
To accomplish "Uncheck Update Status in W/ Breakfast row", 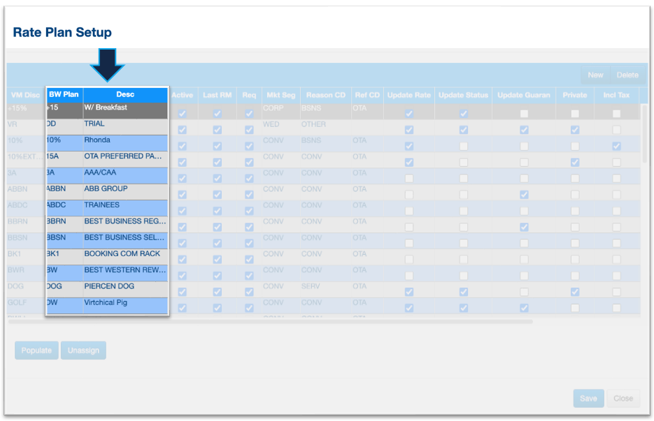I will pos(463,113).
